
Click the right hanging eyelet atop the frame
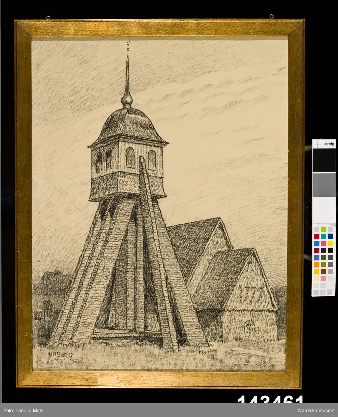pos(271,16)
